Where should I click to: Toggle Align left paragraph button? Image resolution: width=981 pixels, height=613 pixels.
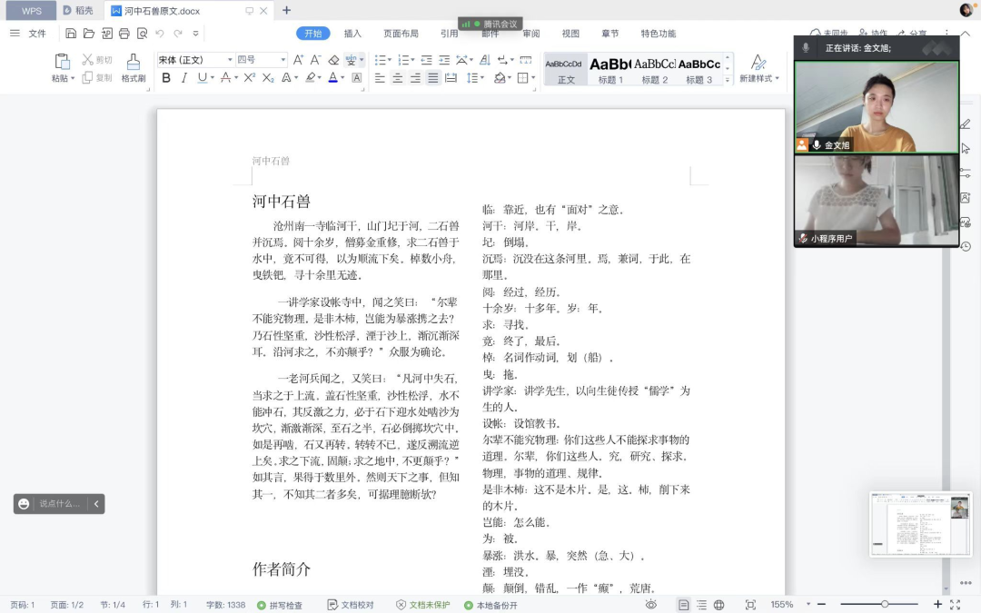click(x=380, y=77)
